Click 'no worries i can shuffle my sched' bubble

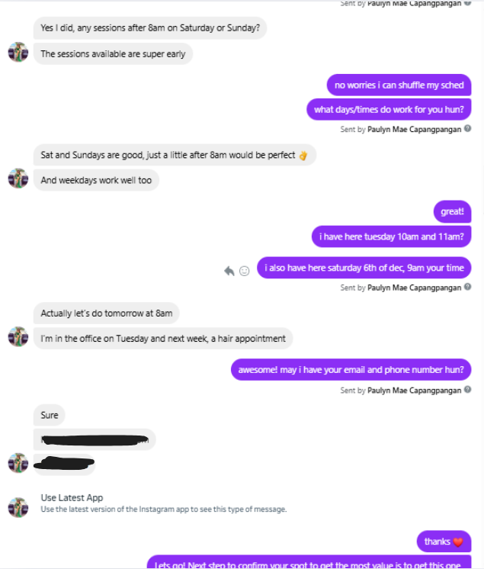click(399, 85)
